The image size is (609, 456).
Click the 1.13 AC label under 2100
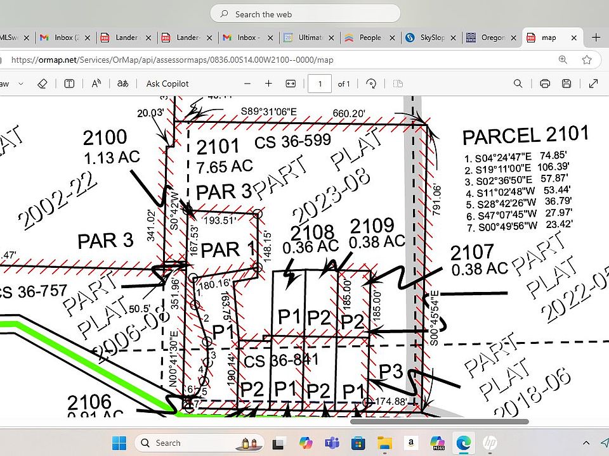click(112, 158)
